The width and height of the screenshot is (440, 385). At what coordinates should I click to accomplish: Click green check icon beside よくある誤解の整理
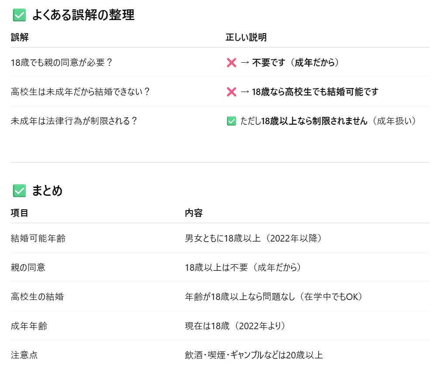(19, 15)
